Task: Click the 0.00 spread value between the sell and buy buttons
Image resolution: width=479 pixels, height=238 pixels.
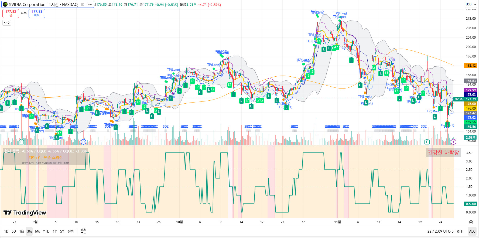Action: click(x=24, y=13)
